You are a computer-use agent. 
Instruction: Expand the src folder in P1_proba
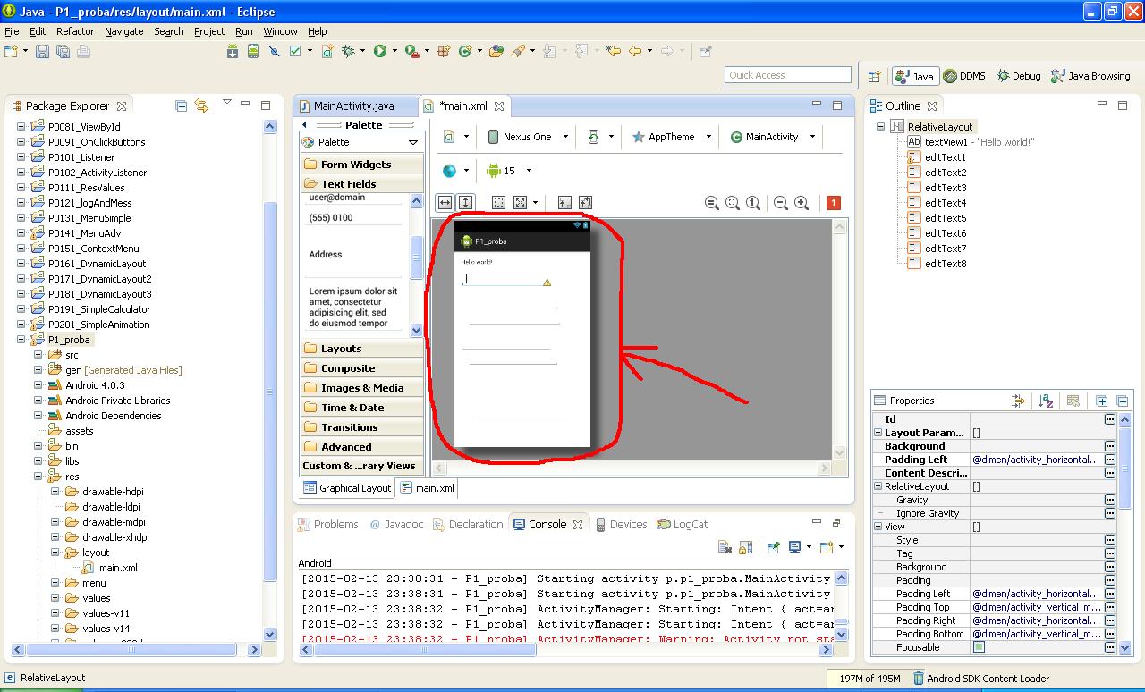click(38, 355)
